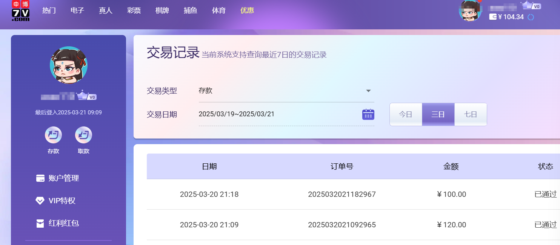
Task: Click the wallet icon beside balance
Action: 493,17
